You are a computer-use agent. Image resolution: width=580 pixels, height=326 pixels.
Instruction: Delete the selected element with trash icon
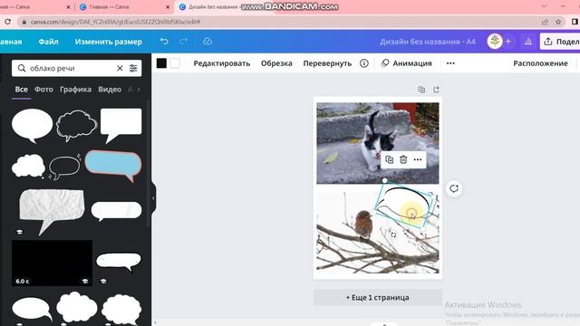coord(403,159)
